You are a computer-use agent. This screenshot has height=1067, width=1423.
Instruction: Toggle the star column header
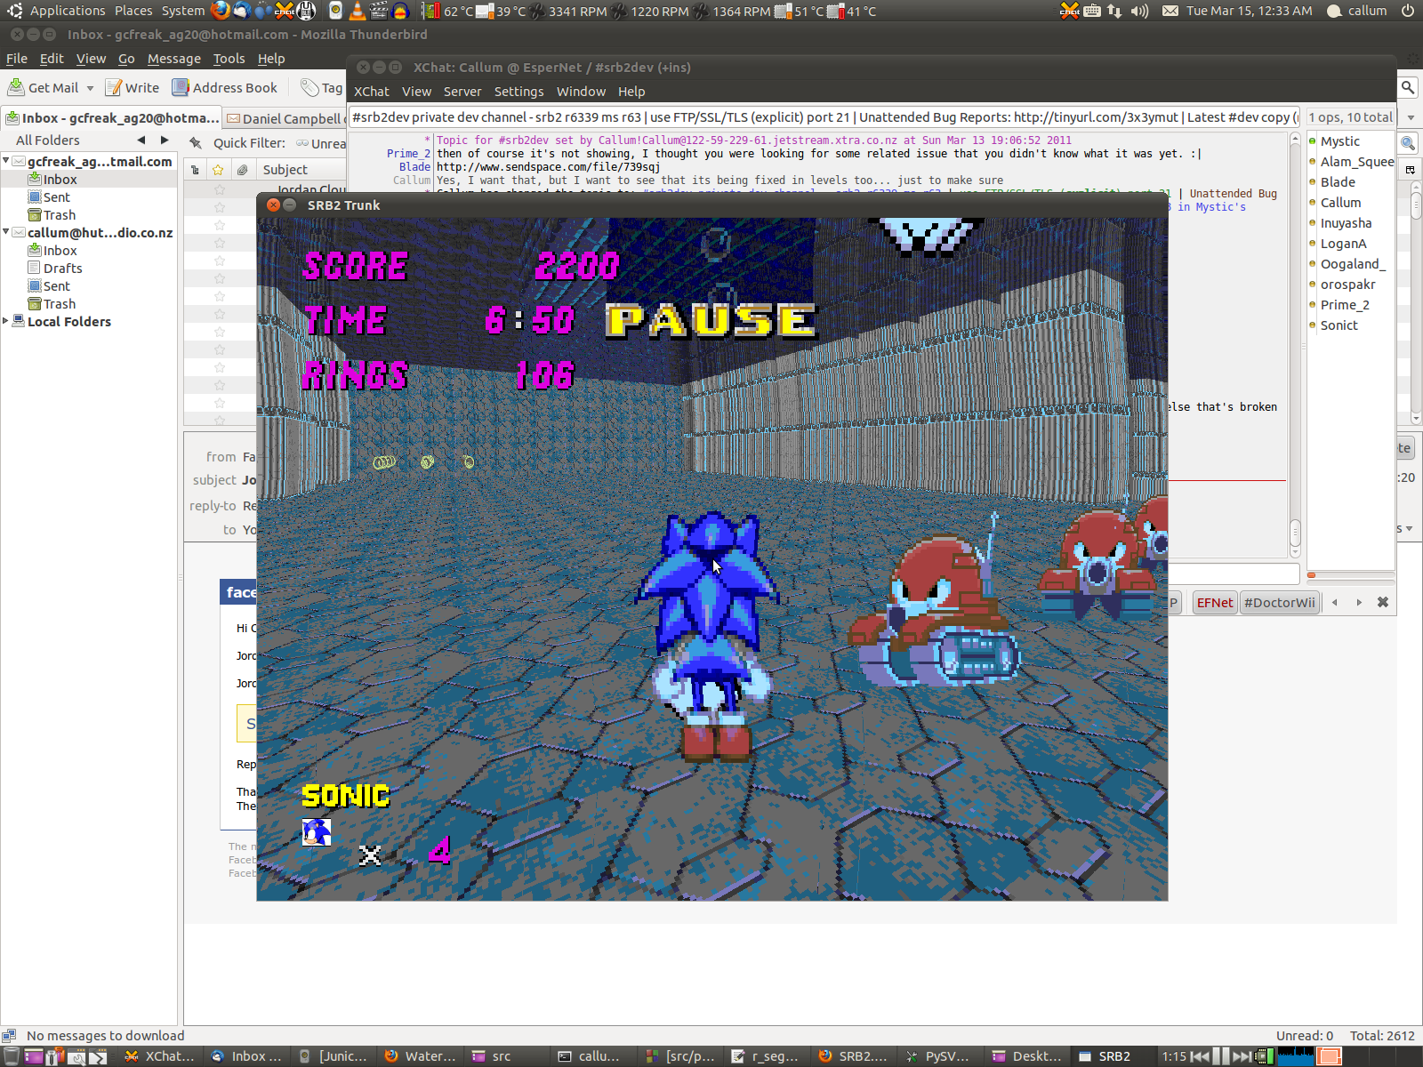(x=218, y=170)
